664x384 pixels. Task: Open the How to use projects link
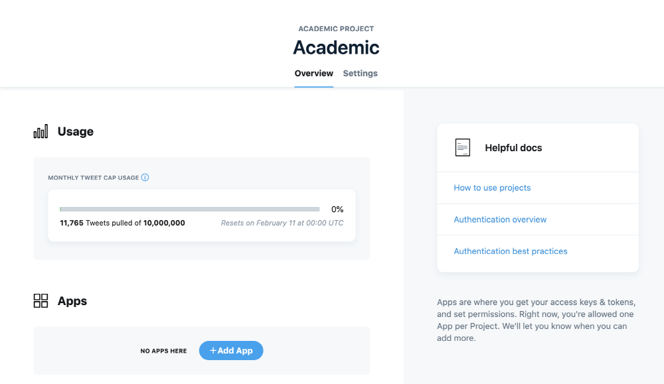492,188
